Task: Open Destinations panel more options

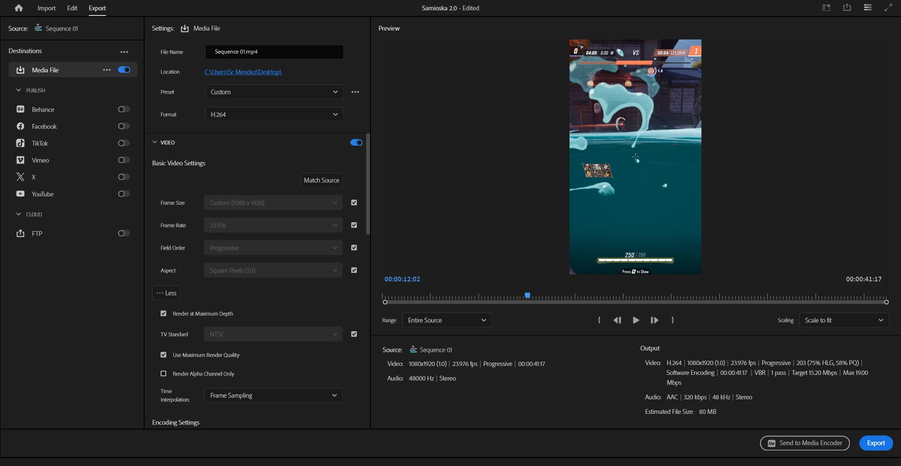Action: pos(124,52)
